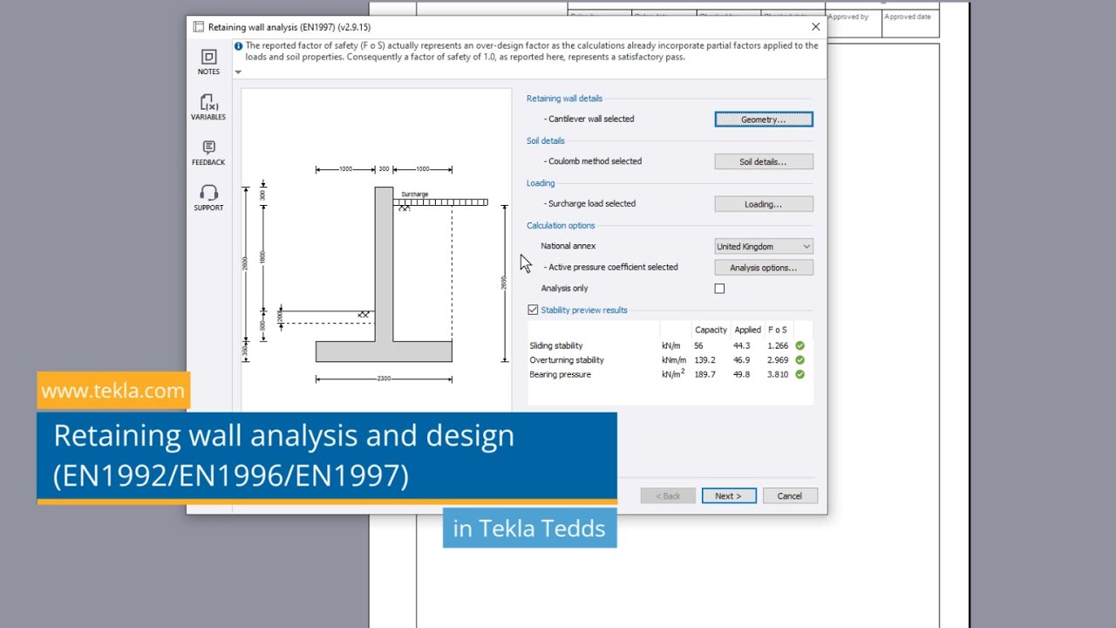
Task: Click the blue info icon beside the notice
Action: click(x=238, y=46)
